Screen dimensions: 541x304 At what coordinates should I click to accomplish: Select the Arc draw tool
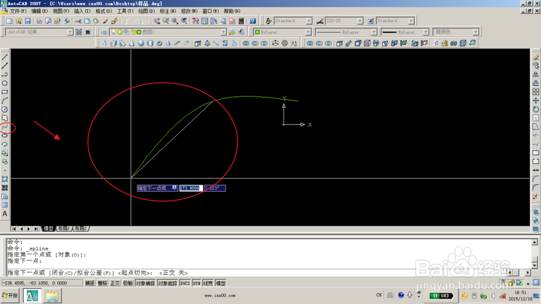5,101
